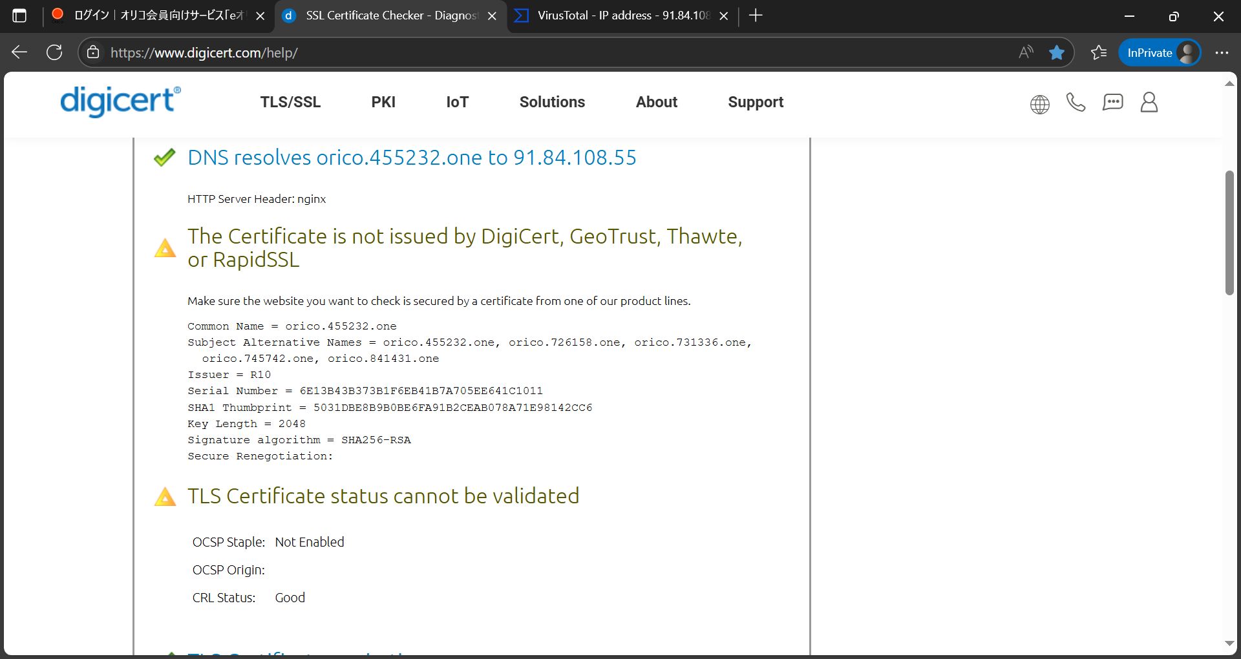Close the SSL Certificate Checker tab
Viewport: 1241px width, 659px height.
tap(493, 16)
